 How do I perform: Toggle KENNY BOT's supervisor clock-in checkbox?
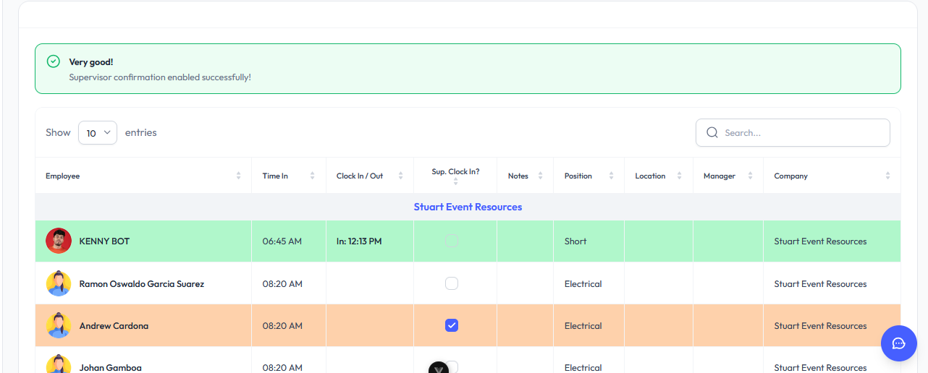452,241
